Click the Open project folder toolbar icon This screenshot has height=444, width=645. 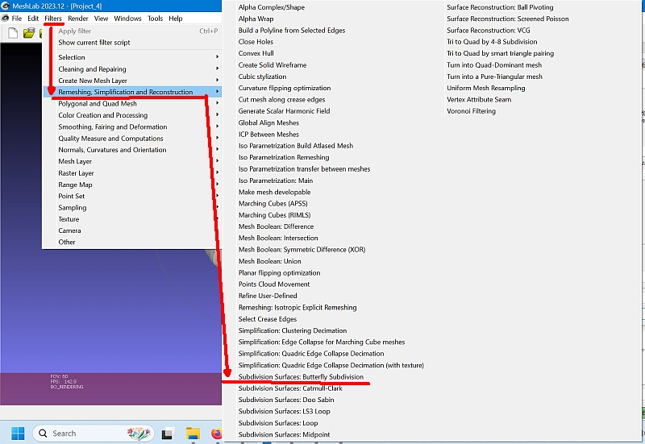coord(29,33)
